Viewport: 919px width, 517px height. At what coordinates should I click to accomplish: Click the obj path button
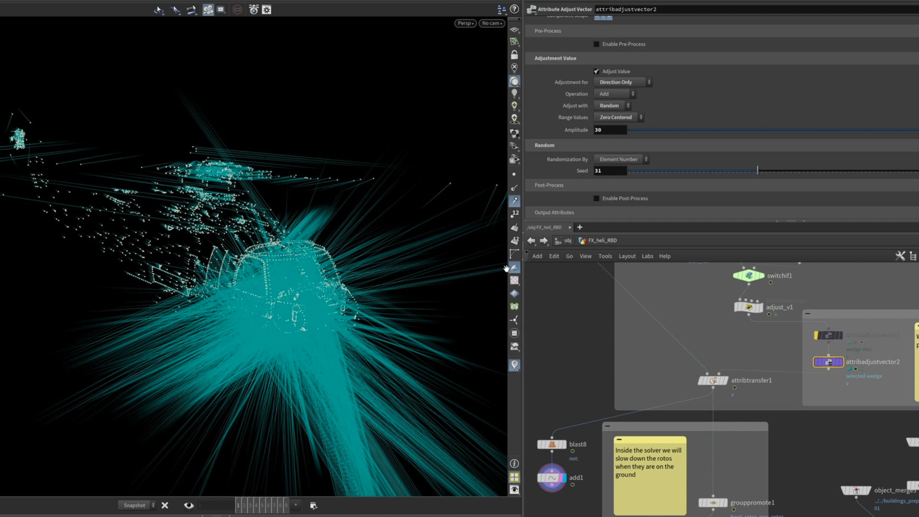click(x=563, y=241)
